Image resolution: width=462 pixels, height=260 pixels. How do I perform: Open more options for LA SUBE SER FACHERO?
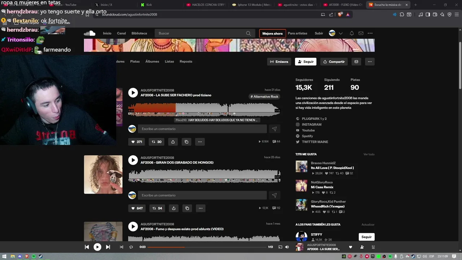(x=200, y=142)
